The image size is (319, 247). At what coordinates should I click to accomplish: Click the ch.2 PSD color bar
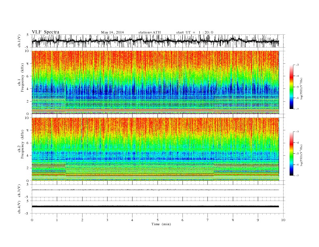291,153
